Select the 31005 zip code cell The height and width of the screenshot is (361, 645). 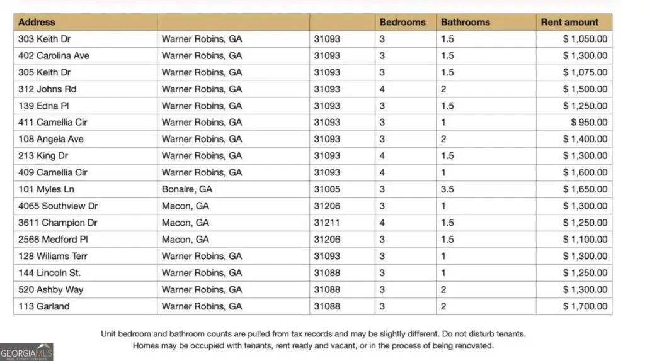[x=327, y=189]
